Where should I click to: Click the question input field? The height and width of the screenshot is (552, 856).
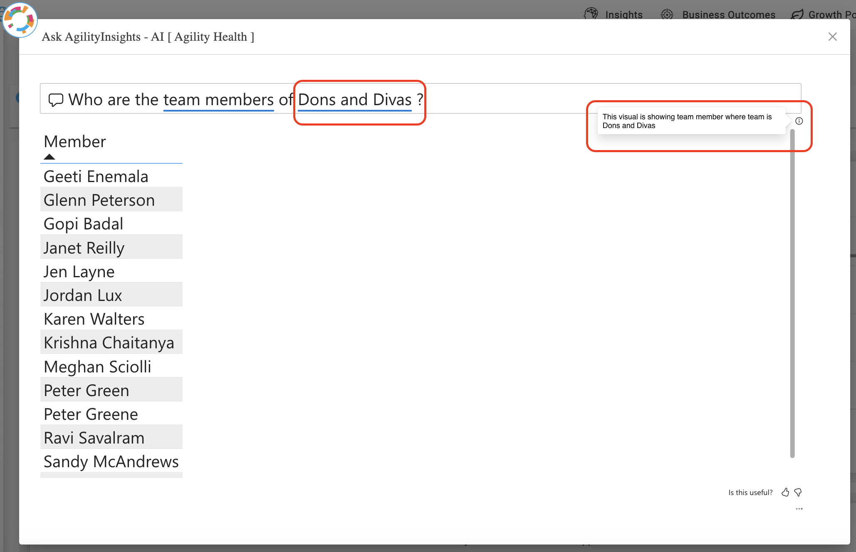point(421,99)
